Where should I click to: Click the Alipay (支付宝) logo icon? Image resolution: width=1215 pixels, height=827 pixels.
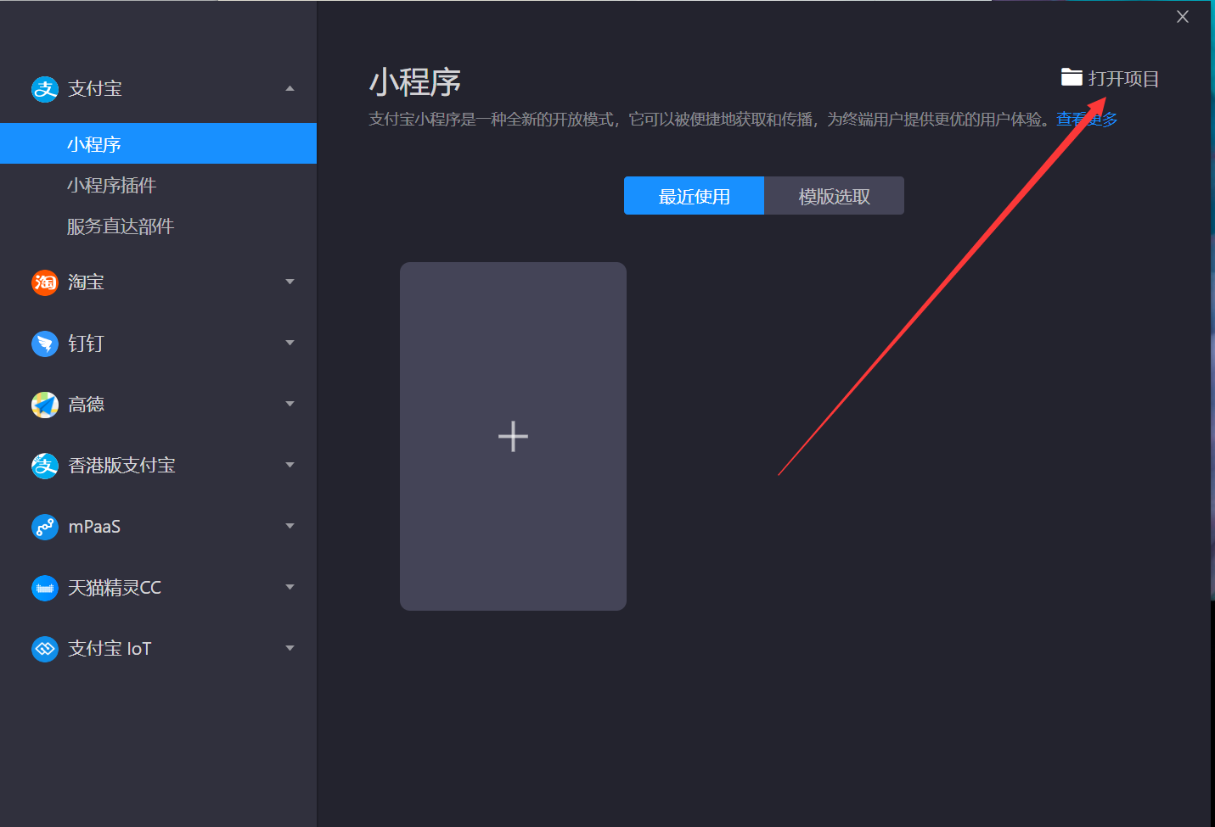(45, 89)
